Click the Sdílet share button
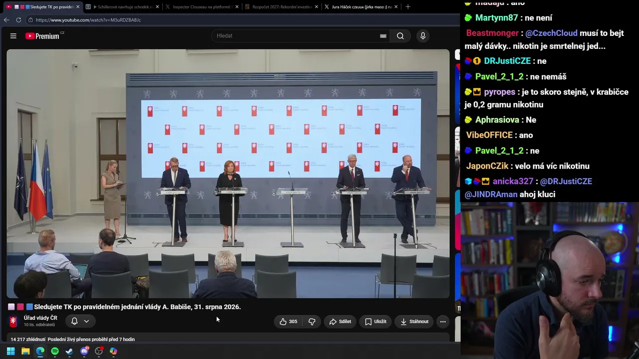639x359 pixels. click(x=340, y=322)
